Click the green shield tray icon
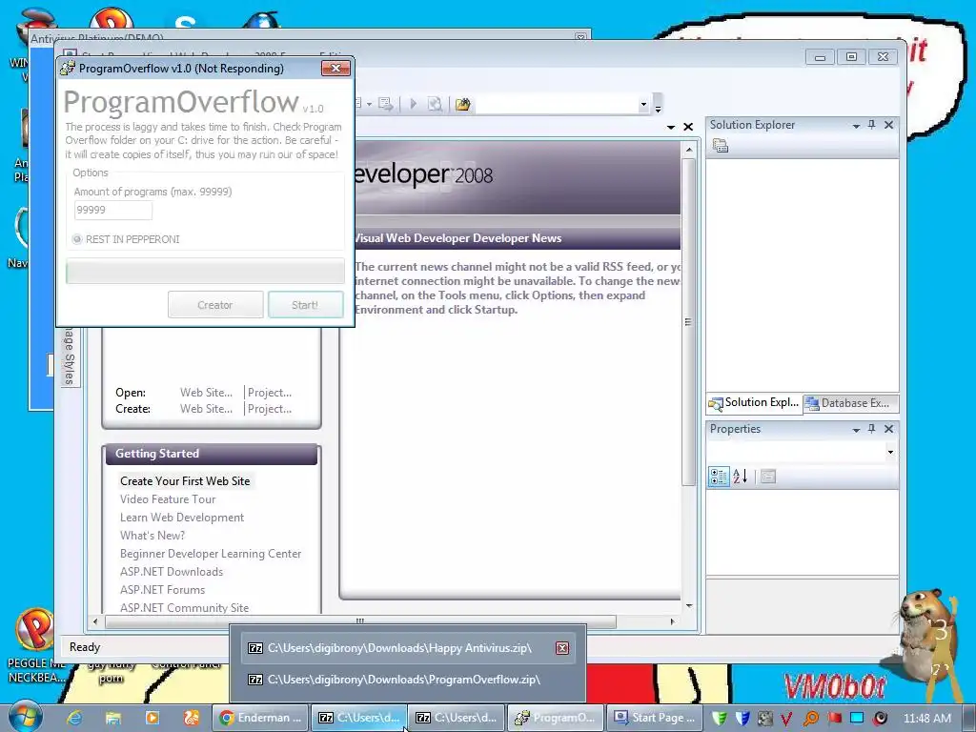The height and width of the screenshot is (732, 976). (719, 719)
